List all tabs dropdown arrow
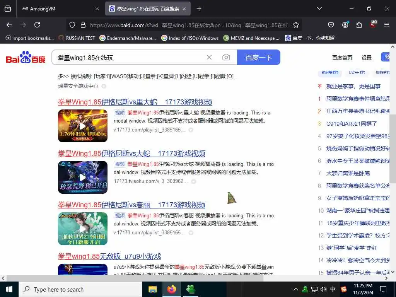The image size is (396, 297). click(x=319, y=9)
